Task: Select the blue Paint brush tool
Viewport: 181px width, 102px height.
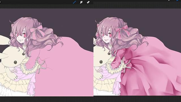Action: 75,2
